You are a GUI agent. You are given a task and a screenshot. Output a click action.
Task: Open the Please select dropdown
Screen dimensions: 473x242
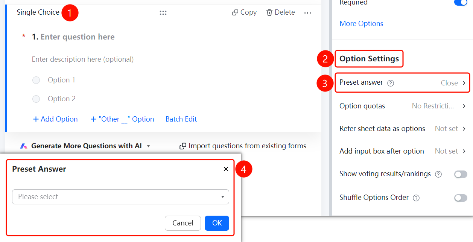pos(120,197)
